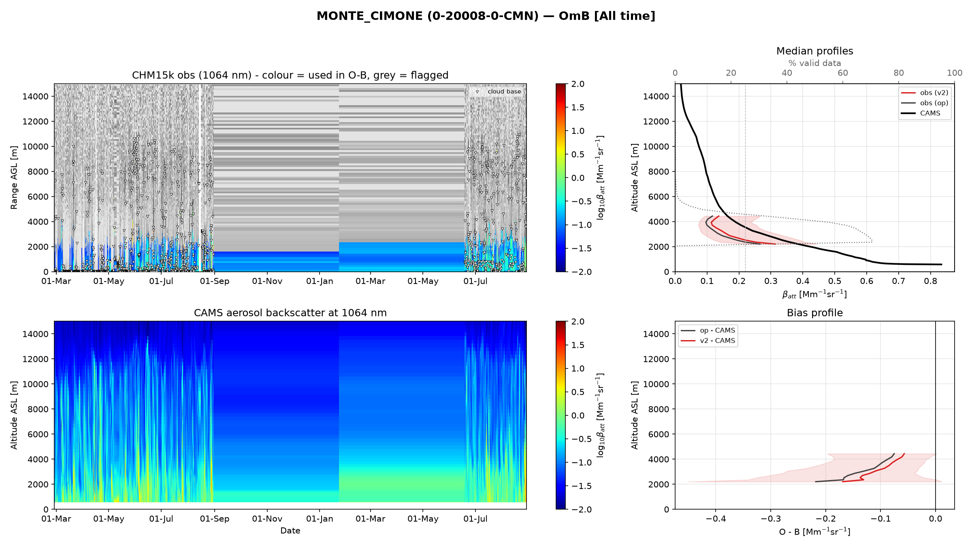Click the CAMS aerosol backscatter panel title
Image resolution: width=972 pixels, height=546 pixels.
290,313
